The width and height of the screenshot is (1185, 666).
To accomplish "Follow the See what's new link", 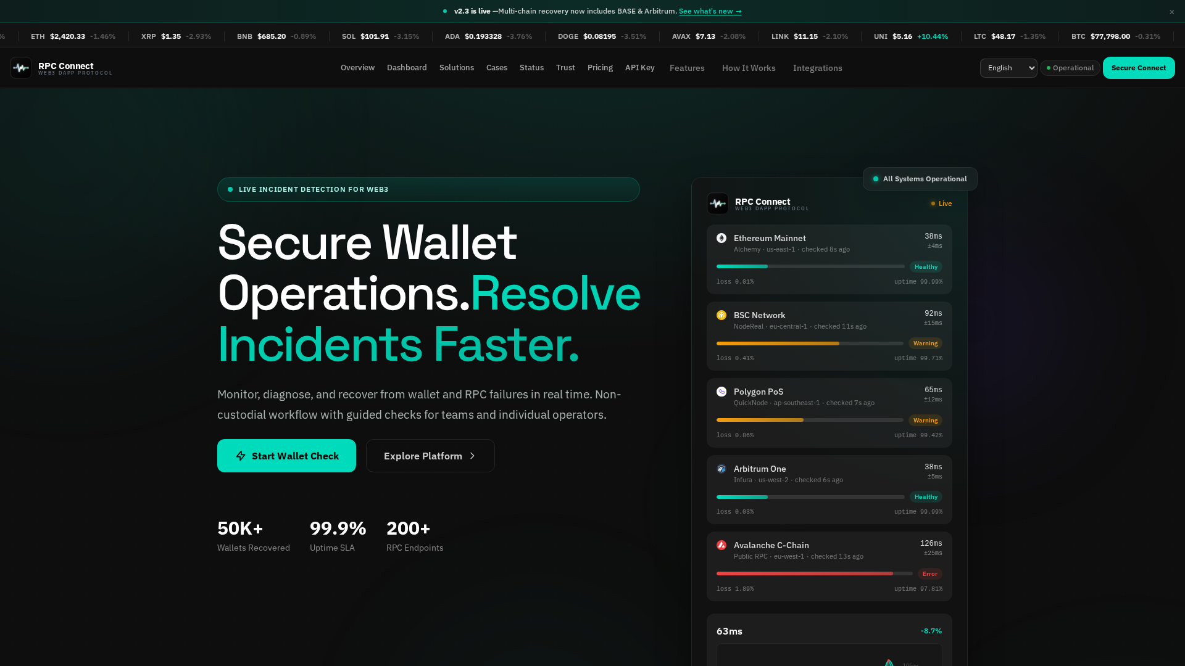I will pos(710,11).
